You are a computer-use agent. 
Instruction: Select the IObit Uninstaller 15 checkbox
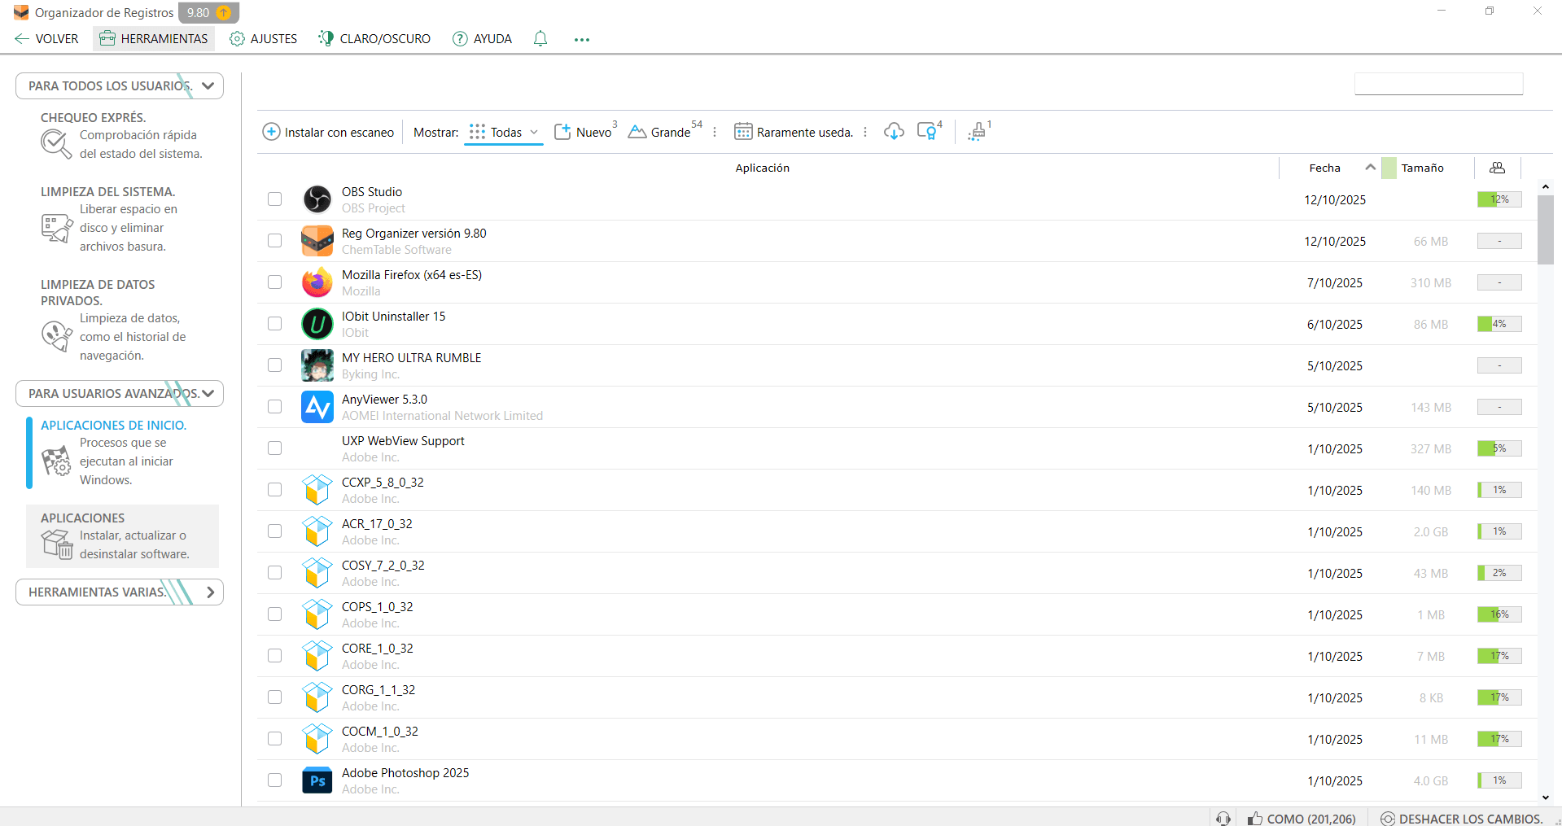coord(275,324)
